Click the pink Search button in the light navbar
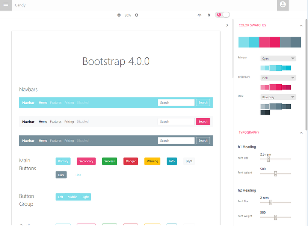This screenshot has height=226, width=308. pos(203,122)
